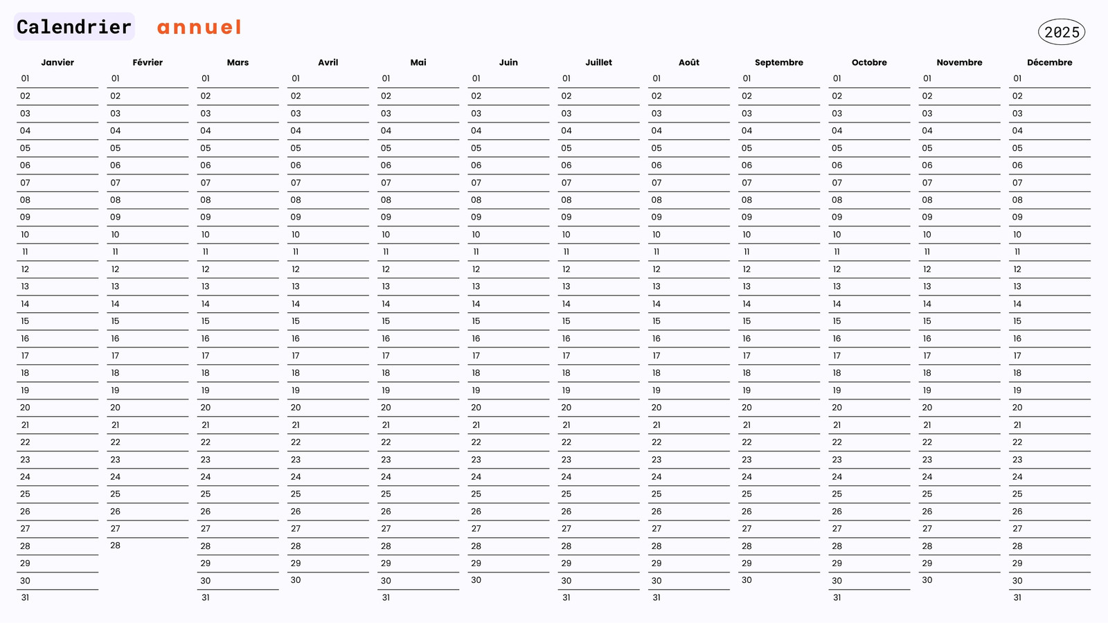The width and height of the screenshot is (1108, 623).
Task: Select day 10 under Septembre
Action: (x=747, y=235)
